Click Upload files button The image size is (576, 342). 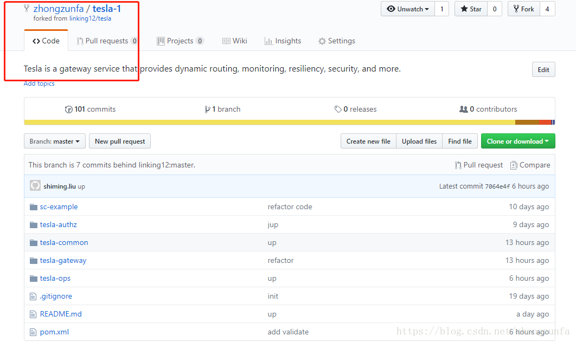[x=419, y=141]
